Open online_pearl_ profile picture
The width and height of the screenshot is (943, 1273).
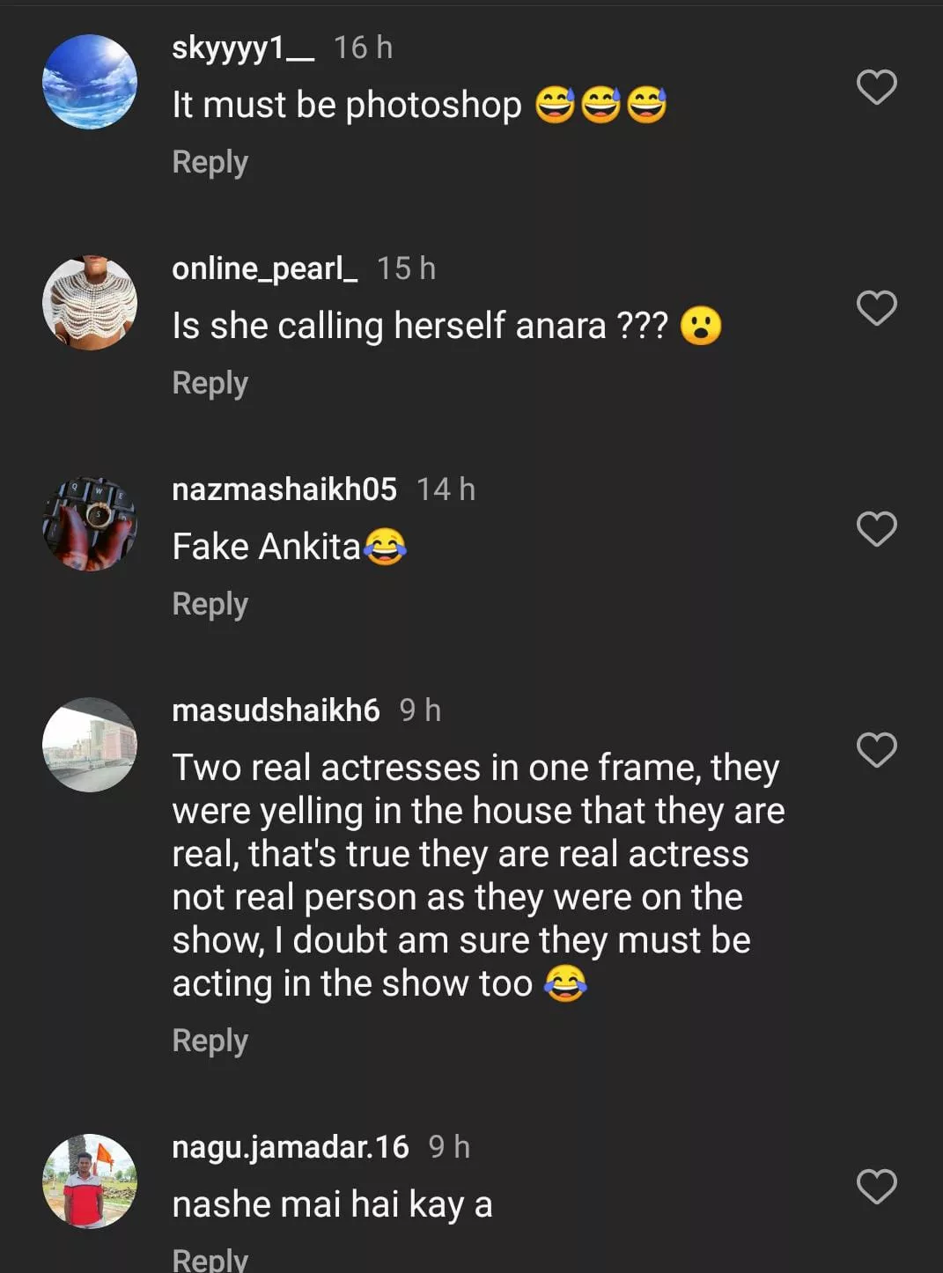pos(90,303)
